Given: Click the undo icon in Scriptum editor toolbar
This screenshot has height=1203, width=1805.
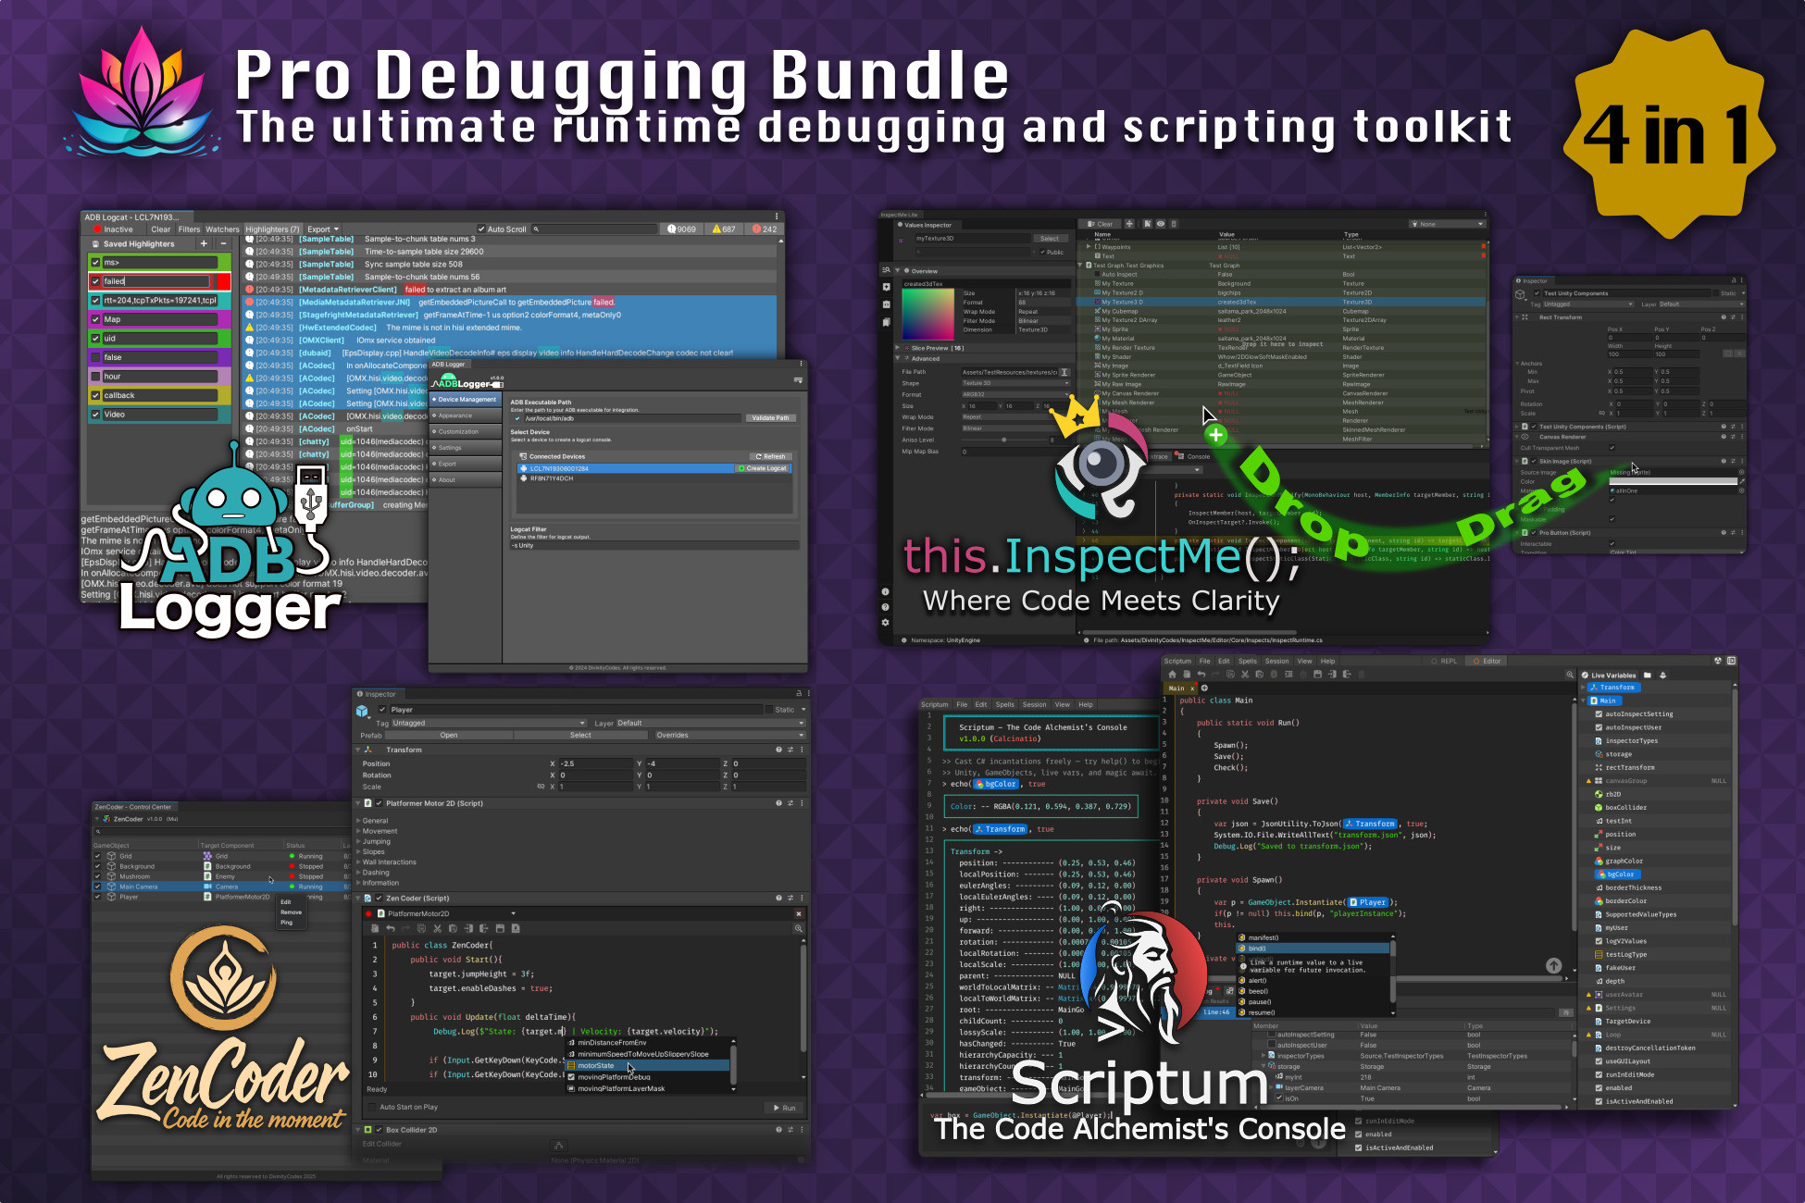Looking at the screenshot, I should (x=1201, y=674).
